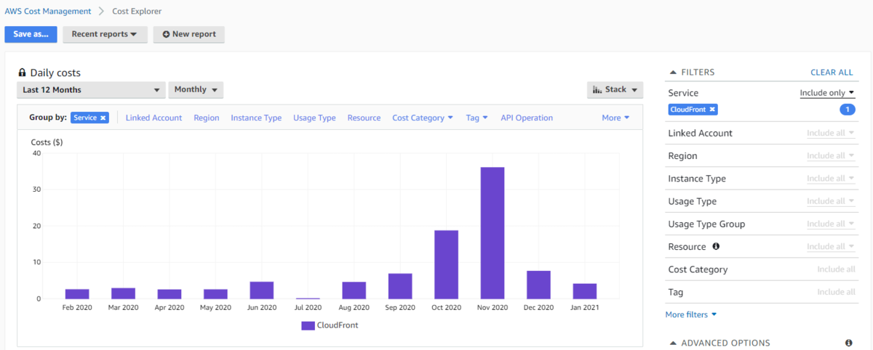Open the More group-by options dropdown
The width and height of the screenshot is (873, 350).
tap(615, 118)
